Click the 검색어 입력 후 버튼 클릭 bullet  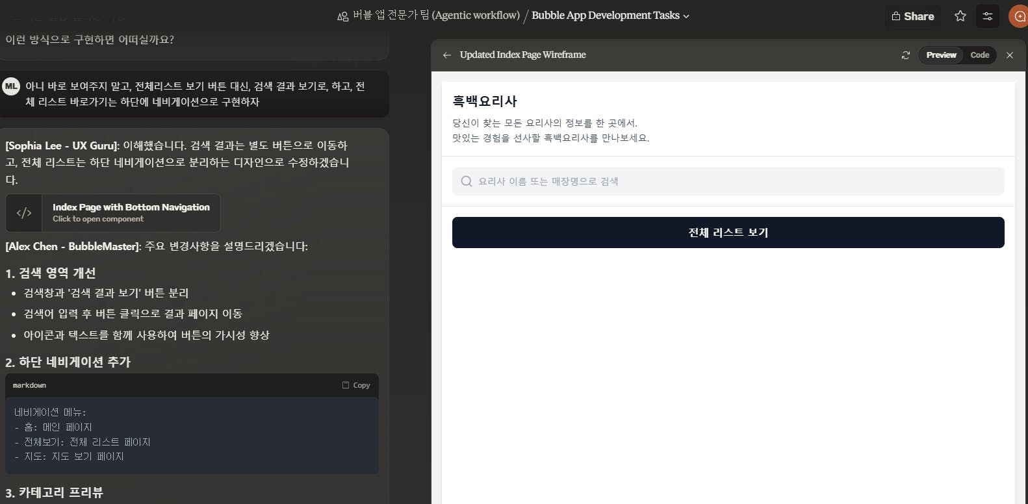pos(133,314)
